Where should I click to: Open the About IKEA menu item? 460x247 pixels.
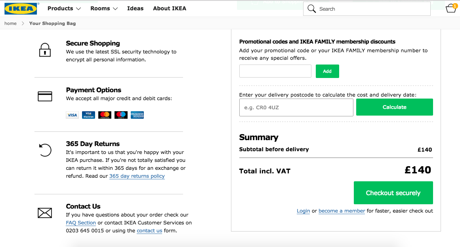tap(170, 8)
